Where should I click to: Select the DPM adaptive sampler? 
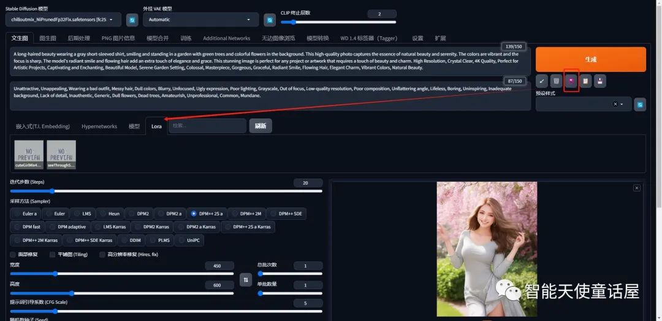(x=68, y=226)
